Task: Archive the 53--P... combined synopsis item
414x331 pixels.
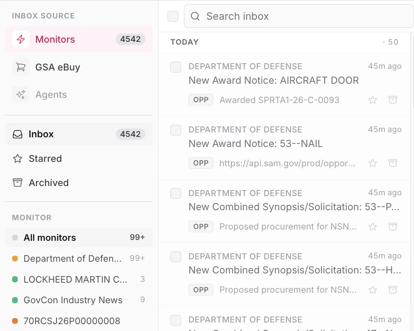Action: 393,226
